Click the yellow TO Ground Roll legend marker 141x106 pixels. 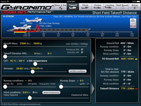136,59
